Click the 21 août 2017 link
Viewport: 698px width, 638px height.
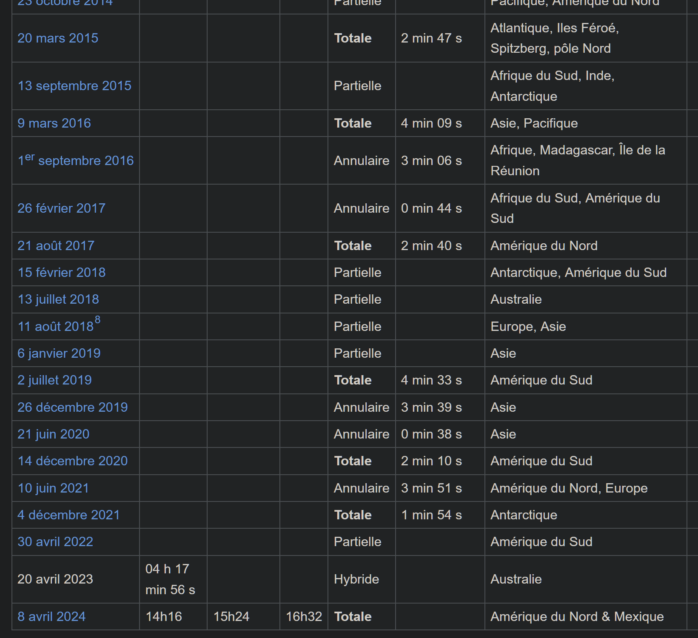tap(56, 246)
